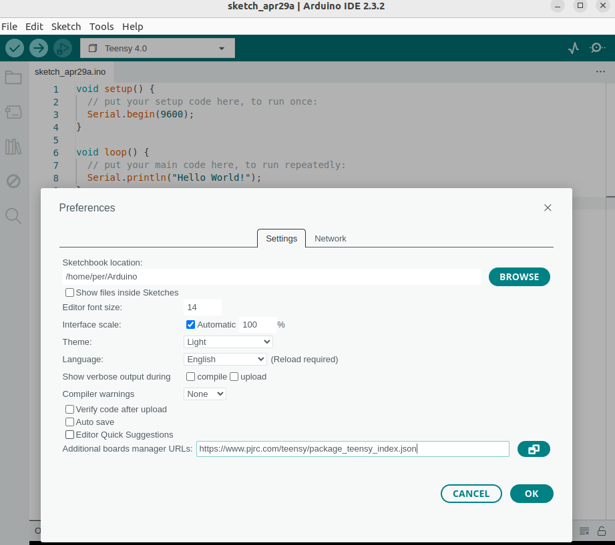This screenshot has height=545, width=615.
Task: Click the Upload arrow button
Action: 39,48
